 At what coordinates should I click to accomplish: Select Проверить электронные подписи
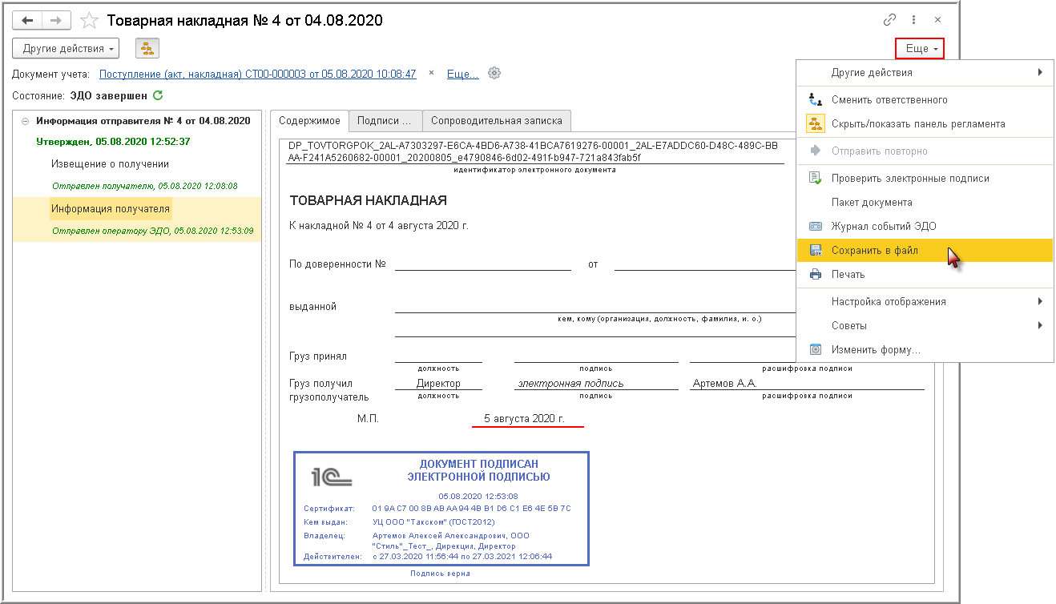[x=925, y=179]
